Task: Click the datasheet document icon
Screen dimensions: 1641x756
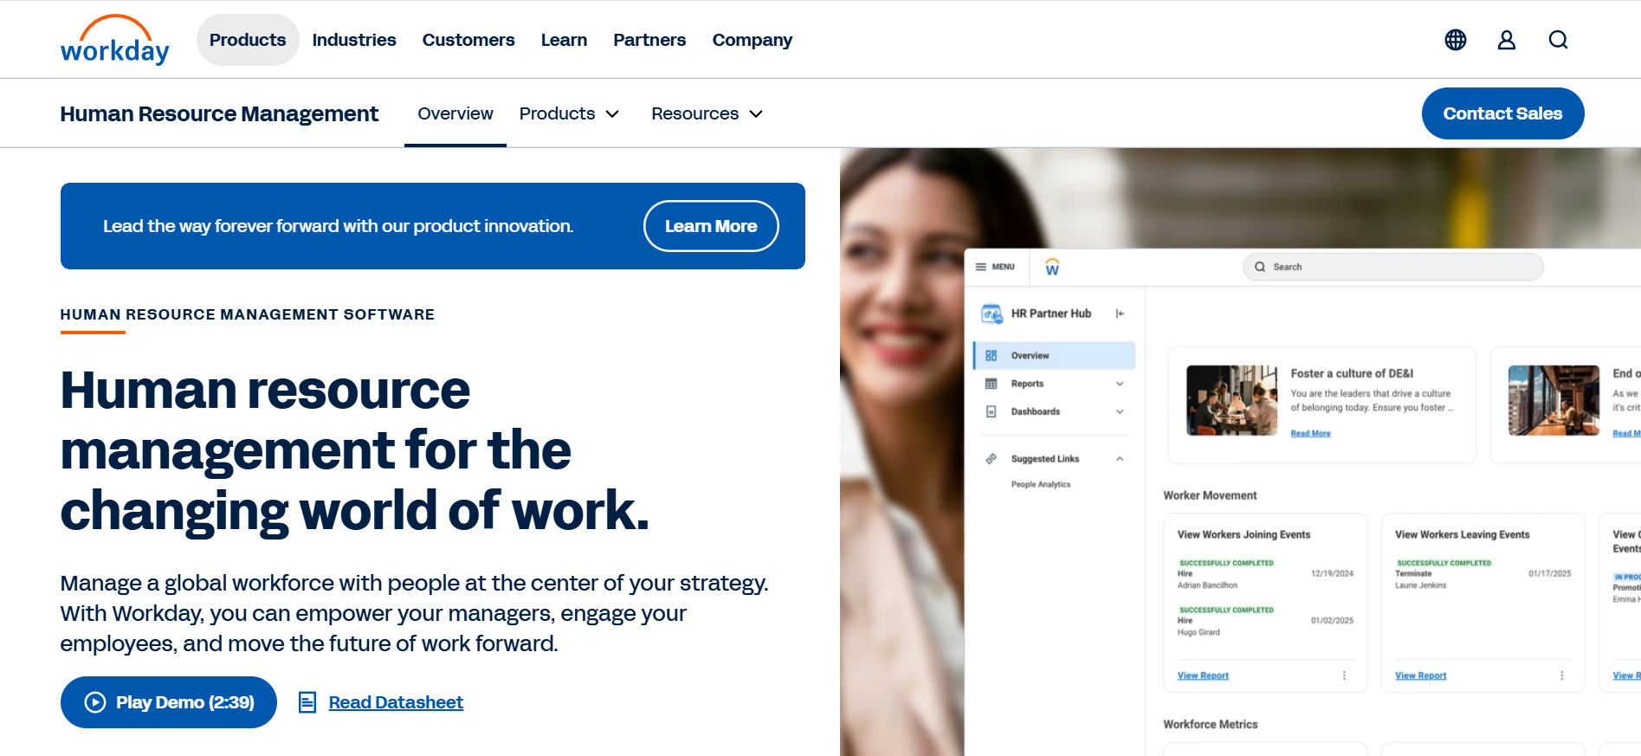Action: [x=307, y=702]
